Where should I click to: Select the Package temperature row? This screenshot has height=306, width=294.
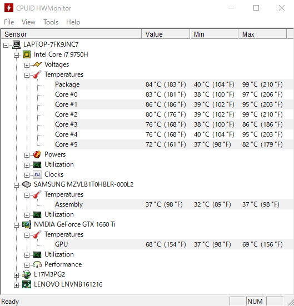(173, 84)
